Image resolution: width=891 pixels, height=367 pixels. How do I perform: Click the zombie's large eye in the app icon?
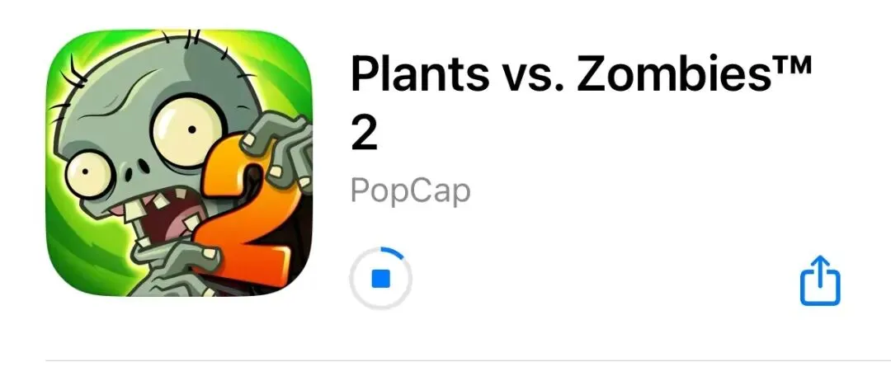click(189, 130)
